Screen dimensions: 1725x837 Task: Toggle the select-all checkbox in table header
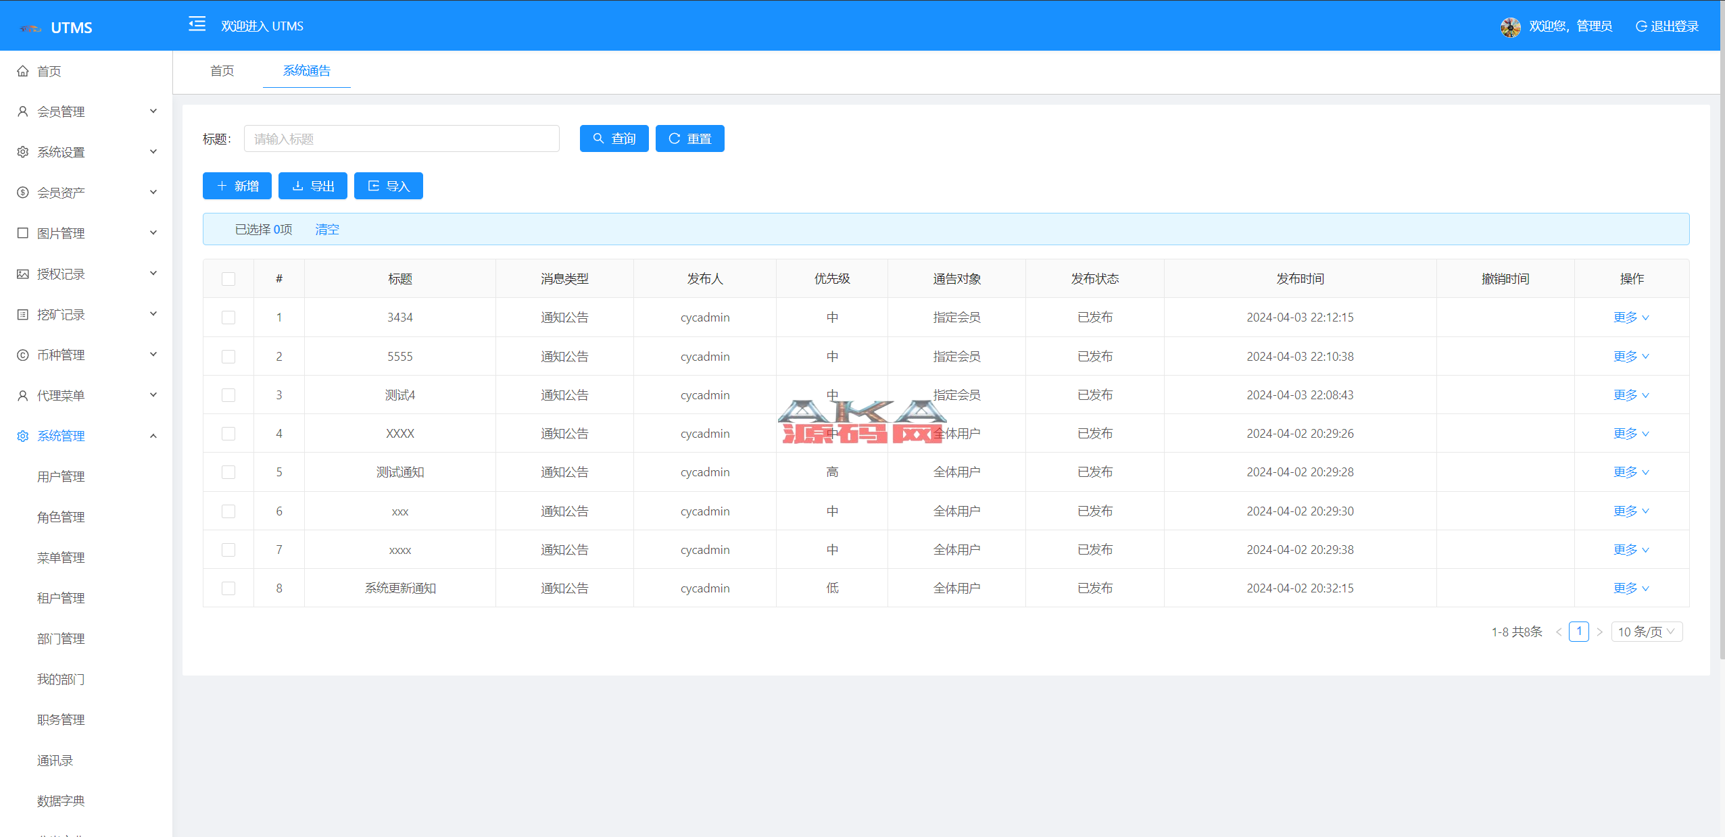[228, 279]
